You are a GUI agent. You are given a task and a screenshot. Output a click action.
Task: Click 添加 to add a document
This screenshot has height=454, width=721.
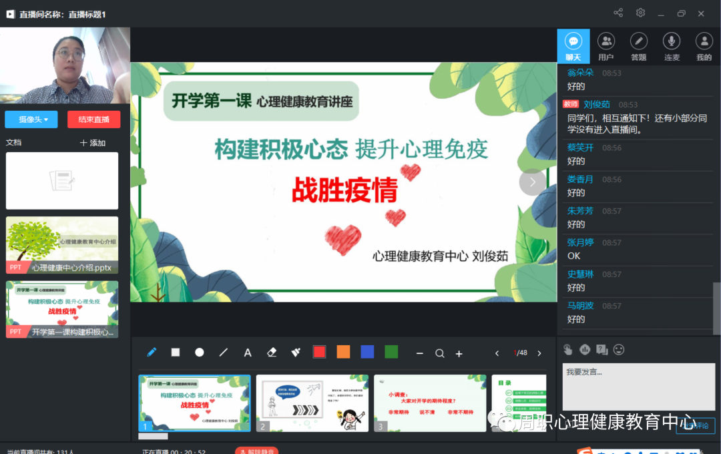pos(92,143)
